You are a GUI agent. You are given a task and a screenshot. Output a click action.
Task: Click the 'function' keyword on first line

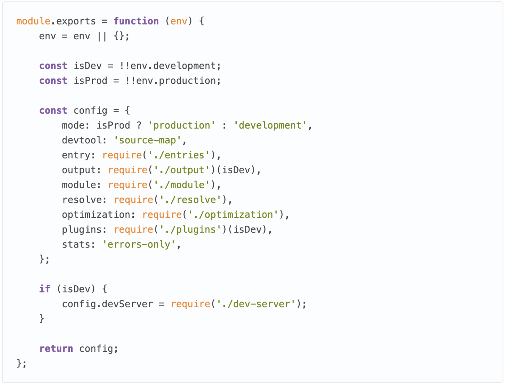(136, 21)
